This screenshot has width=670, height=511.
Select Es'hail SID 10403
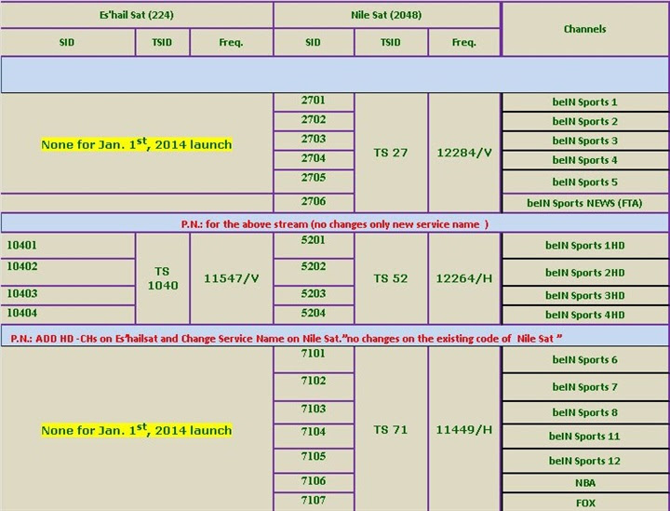click(x=68, y=296)
